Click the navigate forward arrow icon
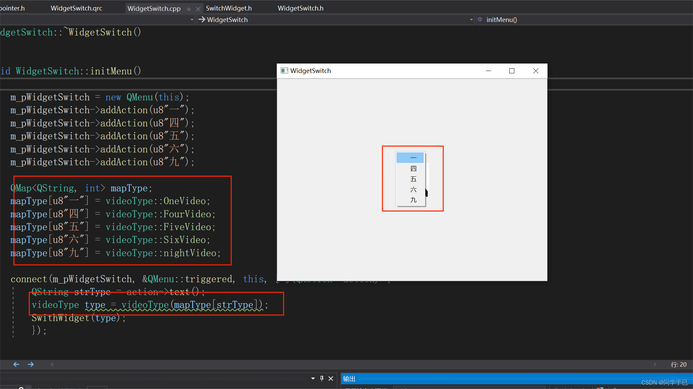 tap(31, 364)
